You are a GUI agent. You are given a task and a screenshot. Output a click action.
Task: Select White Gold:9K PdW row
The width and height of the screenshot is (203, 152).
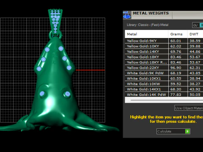[164, 73]
